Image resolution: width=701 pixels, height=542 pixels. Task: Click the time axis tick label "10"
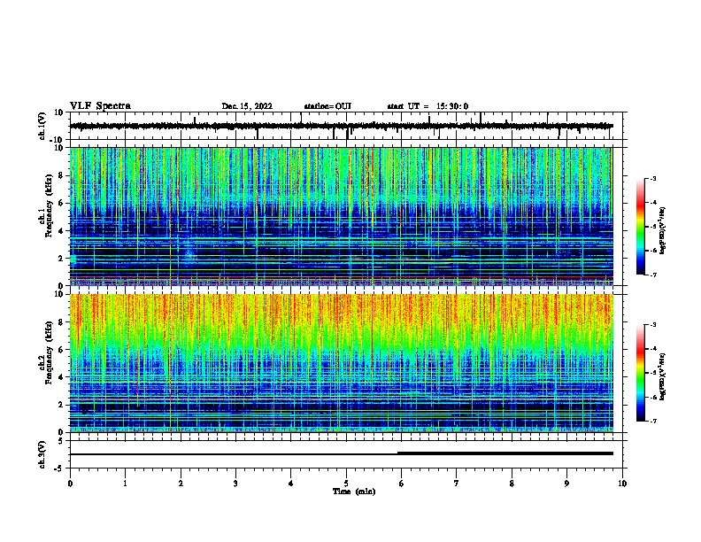[622, 484]
